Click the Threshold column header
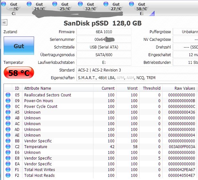198x180 pixels. tap(151, 88)
